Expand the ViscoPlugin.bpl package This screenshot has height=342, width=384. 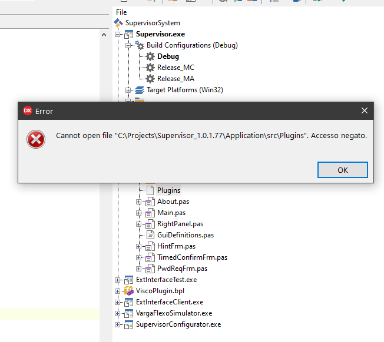[x=118, y=291]
